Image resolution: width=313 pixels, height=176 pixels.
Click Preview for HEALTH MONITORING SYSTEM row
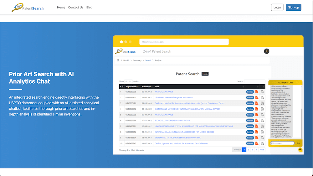[250, 126]
